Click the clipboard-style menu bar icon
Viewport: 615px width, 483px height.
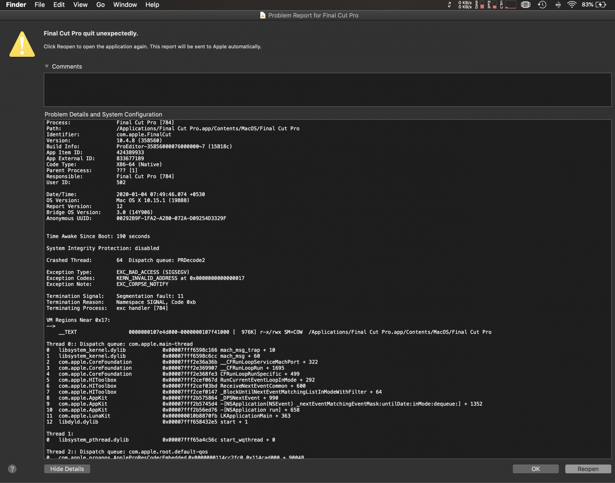[x=526, y=5]
